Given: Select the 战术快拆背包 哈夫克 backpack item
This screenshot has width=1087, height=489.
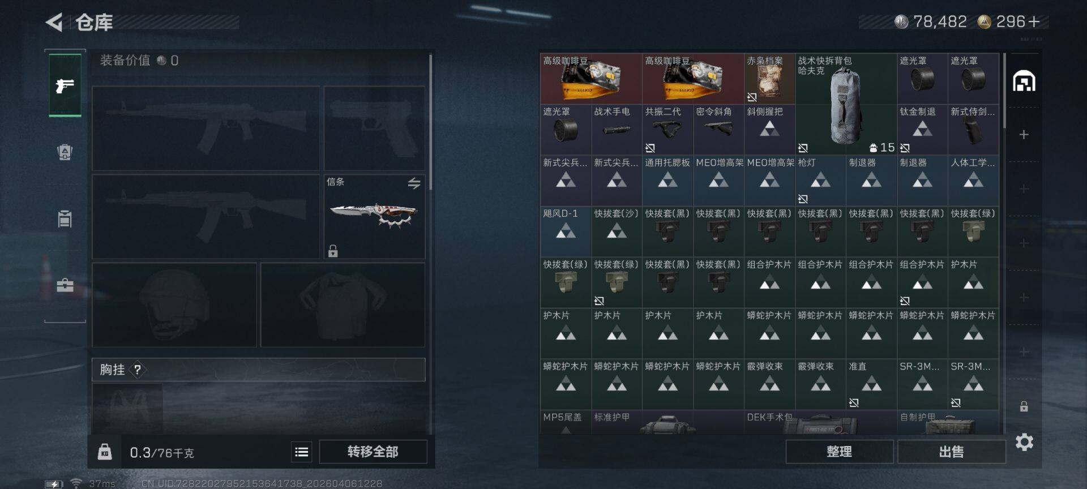Looking at the screenshot, I should 846,104.
